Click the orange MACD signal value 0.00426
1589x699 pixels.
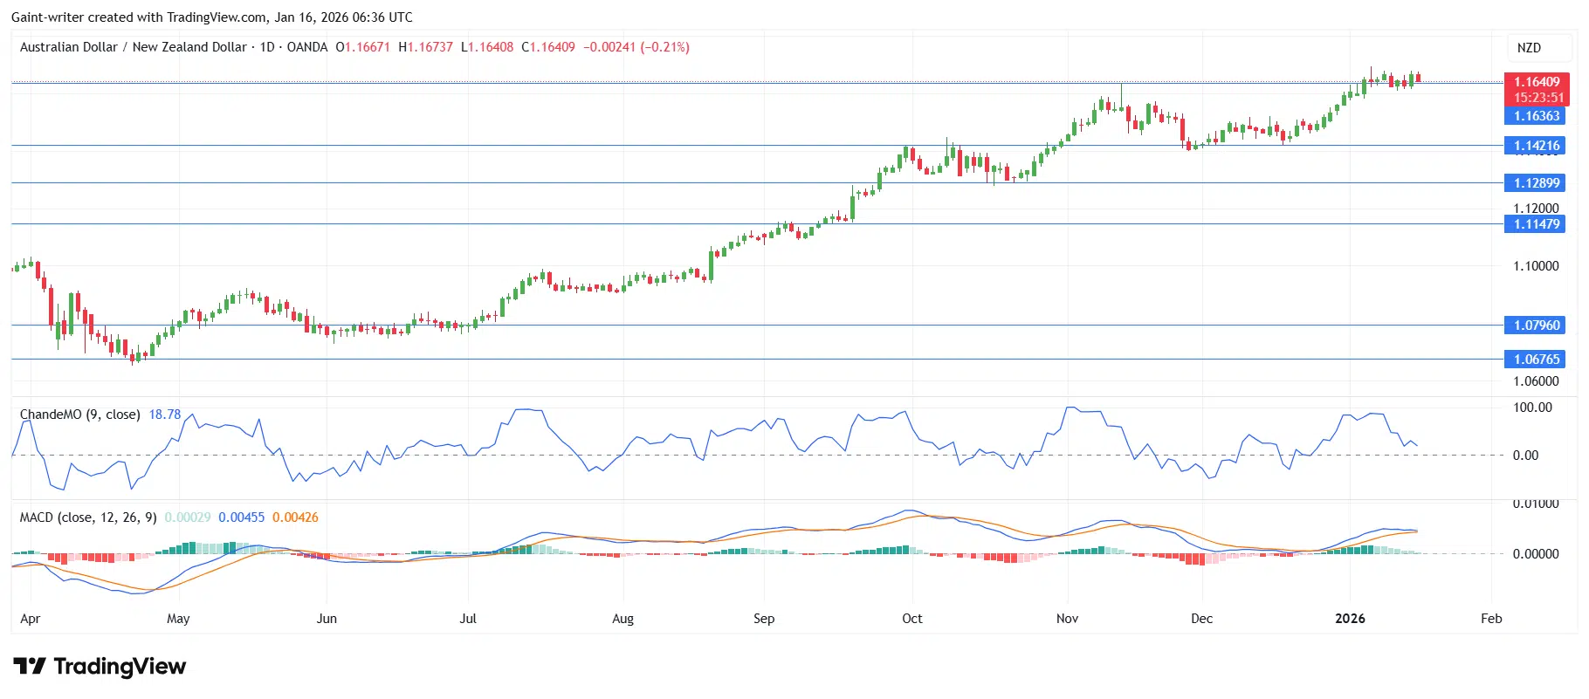click(295, 517)
